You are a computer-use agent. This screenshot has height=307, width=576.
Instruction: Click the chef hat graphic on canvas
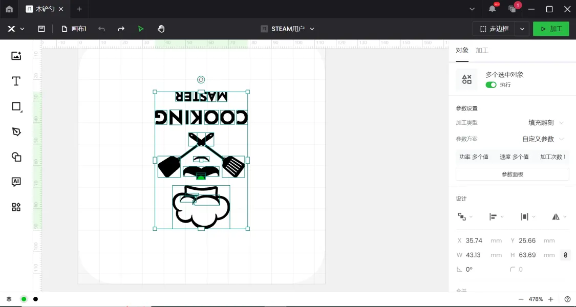201,207
